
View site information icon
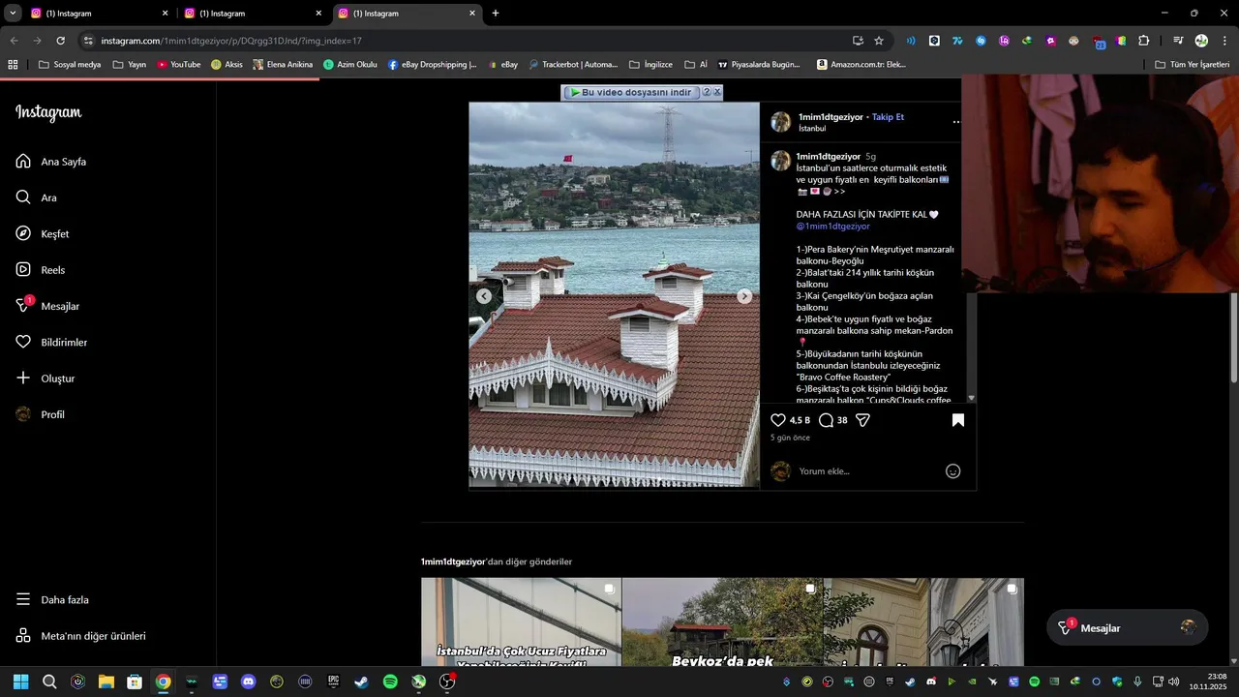pyautogui.click(x=88, y=41)
